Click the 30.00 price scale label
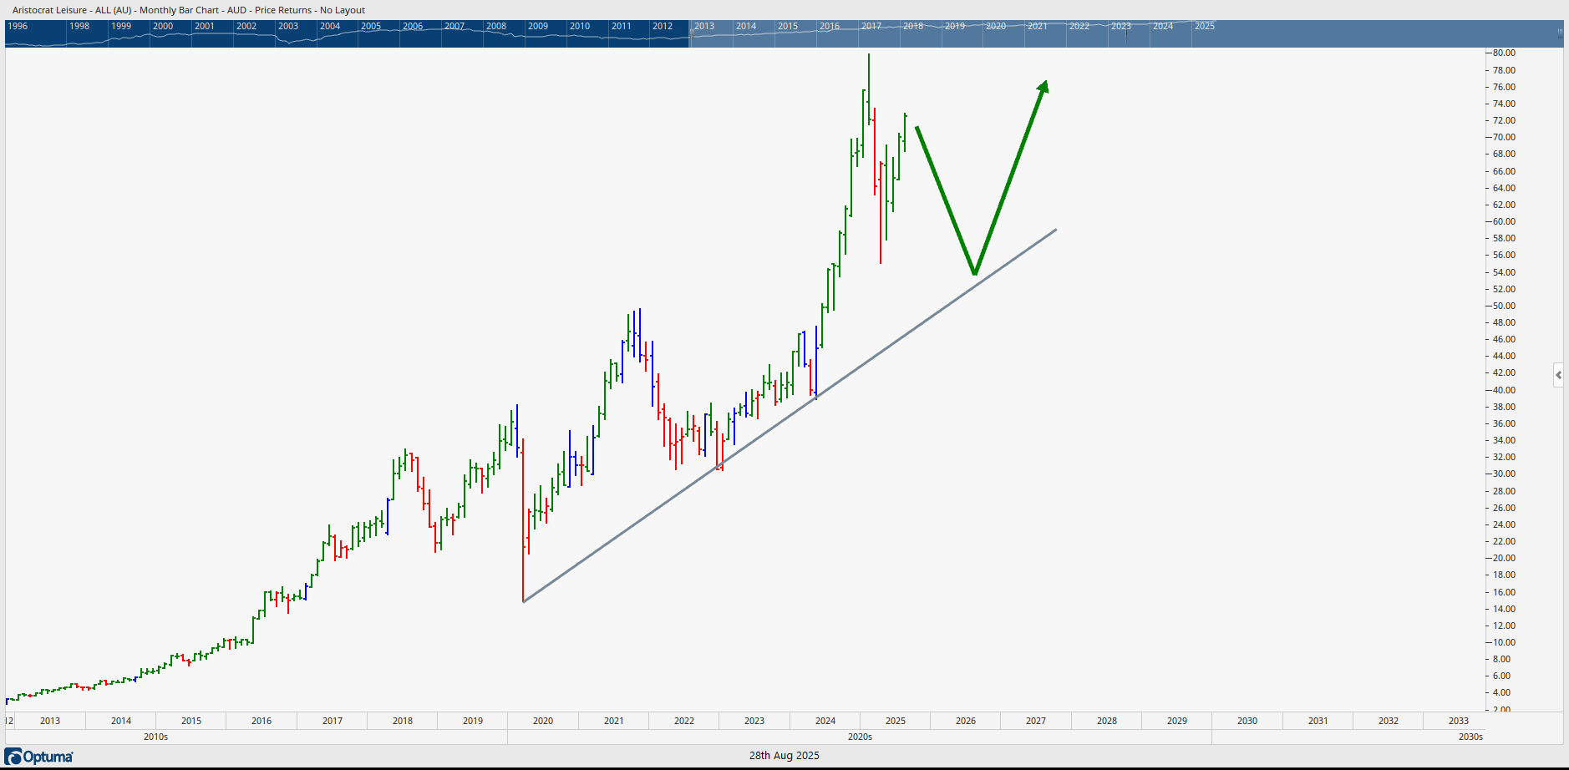 click(1505, 474)
